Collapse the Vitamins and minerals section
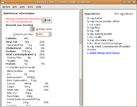This screenshot has height=107, width=137. [7, 67]
